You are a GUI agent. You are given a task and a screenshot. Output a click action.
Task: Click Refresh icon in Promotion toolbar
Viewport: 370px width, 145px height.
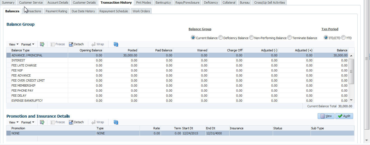click(116, 122)
